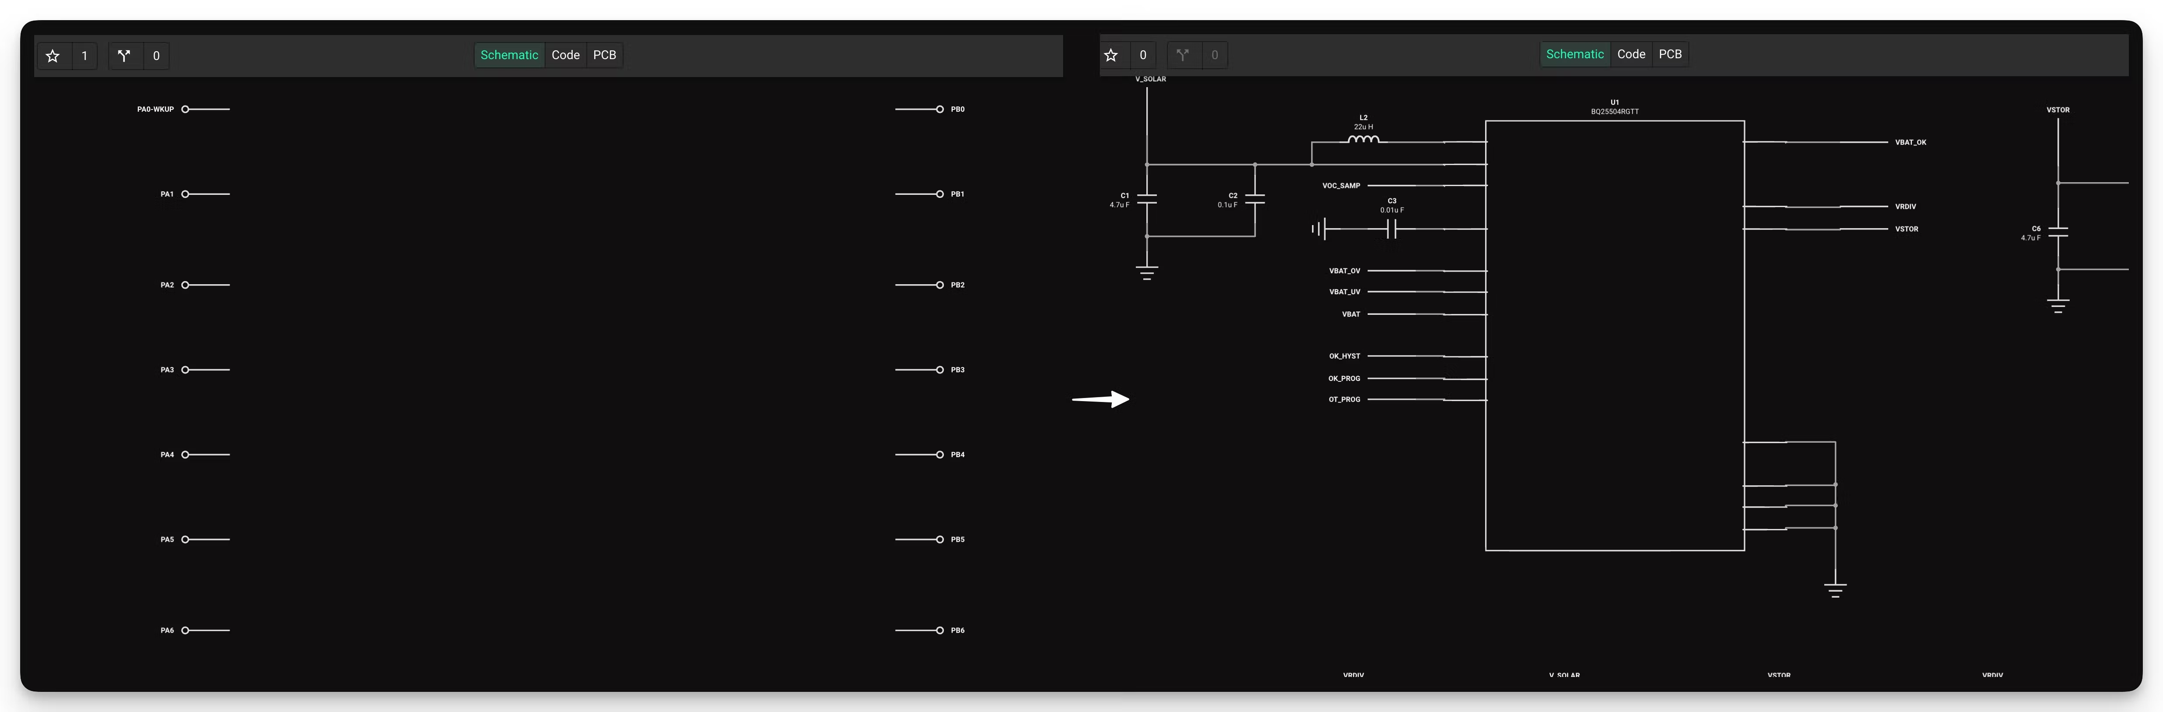The height and width of the screenshot is (712, 2163).
Task: Select the V_SOLAR net label at top
Action: (x=1150, y=79)
